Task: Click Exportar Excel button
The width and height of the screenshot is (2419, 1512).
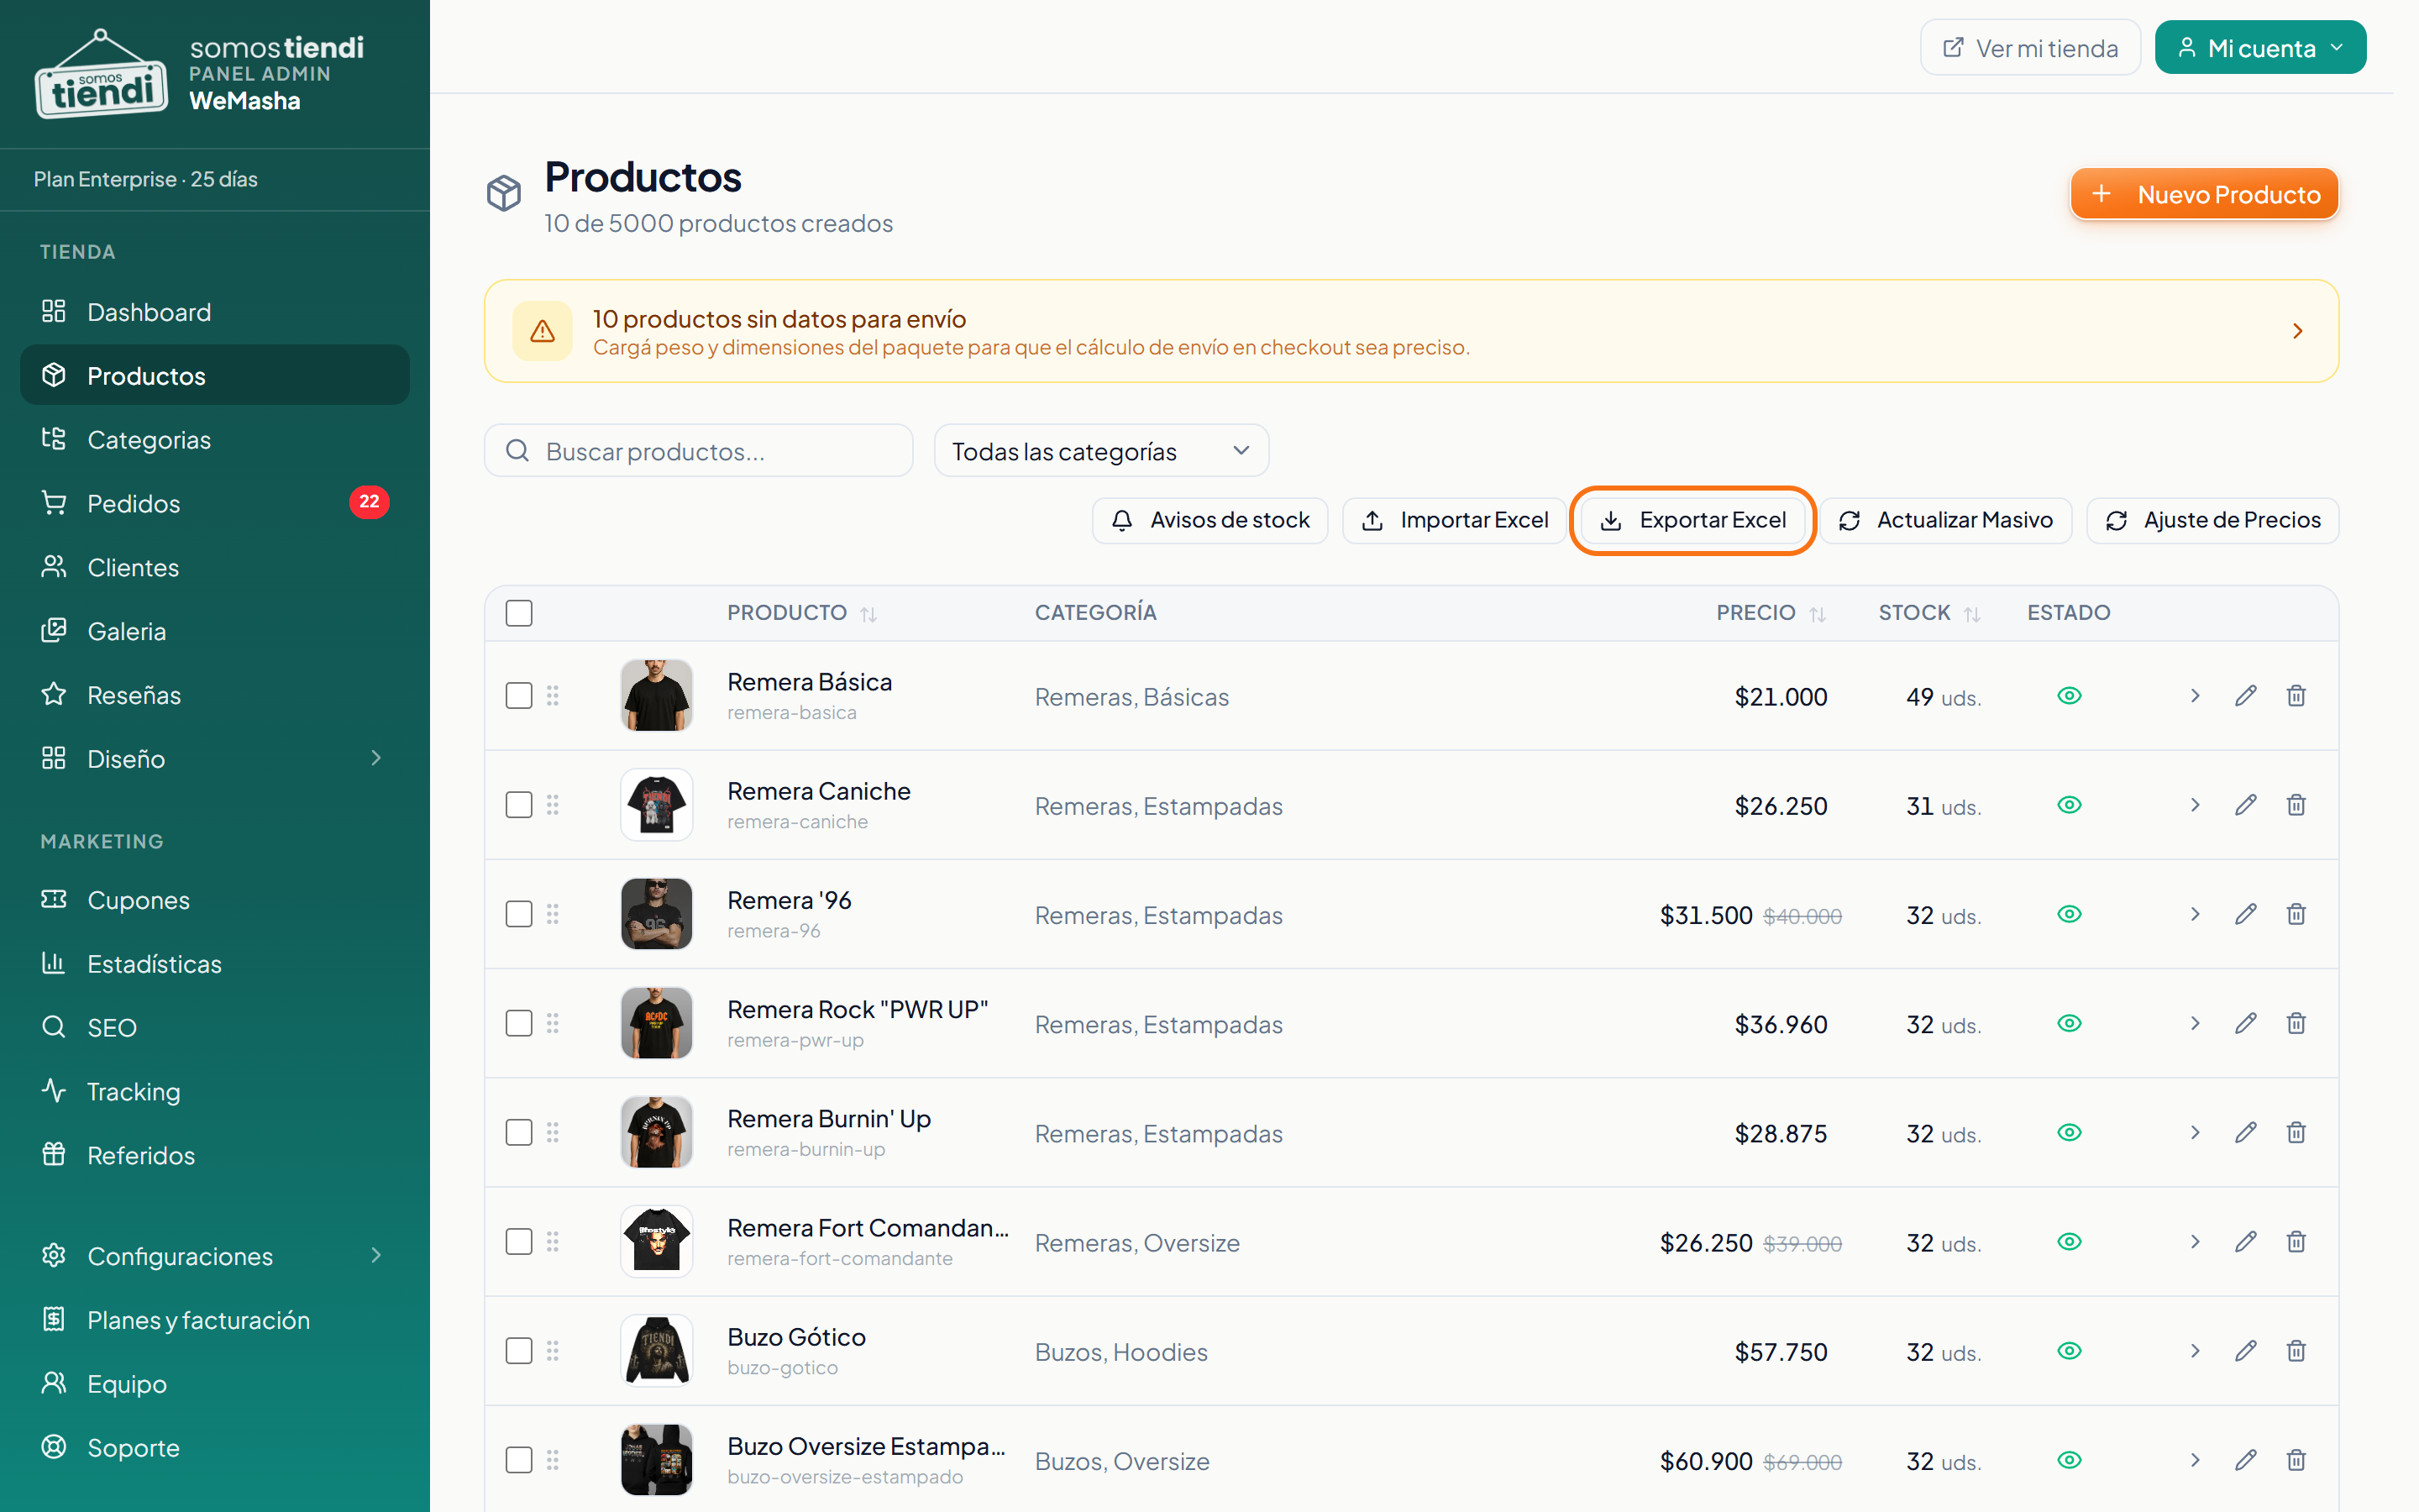Action: (1692, 520)
